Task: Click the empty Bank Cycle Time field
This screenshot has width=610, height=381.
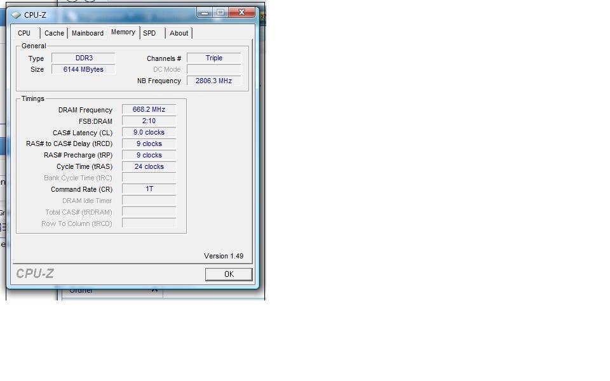Action: [x=149, y=178]
